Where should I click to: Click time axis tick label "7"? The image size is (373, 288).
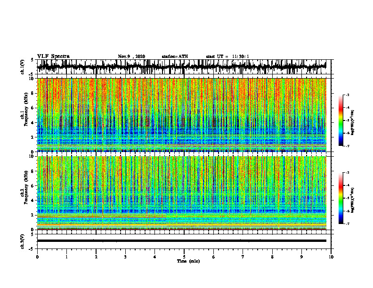(243, 257)
